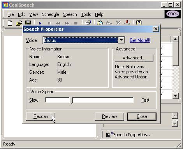This screenshot has height=149, width=183.
Task: Click the grayed icon left of the X icon
Action: pos(109,23)
